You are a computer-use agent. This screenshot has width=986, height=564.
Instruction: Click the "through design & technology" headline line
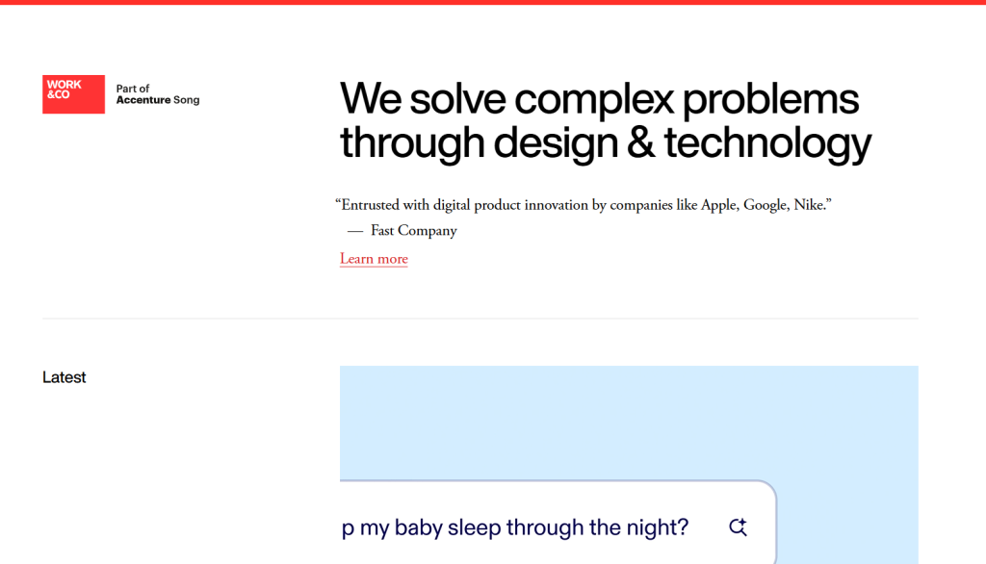(605, 143)
